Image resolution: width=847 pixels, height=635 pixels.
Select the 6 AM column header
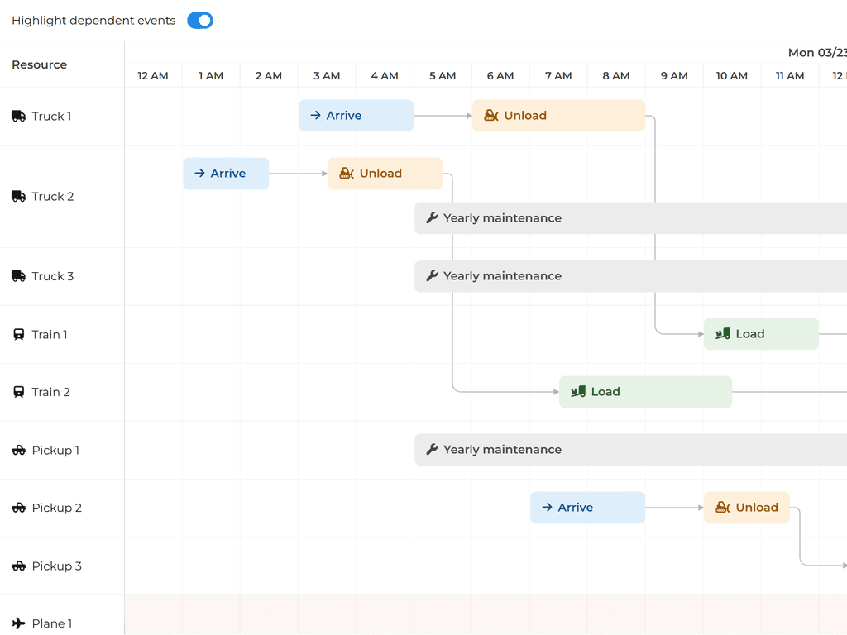coord(500,75)
